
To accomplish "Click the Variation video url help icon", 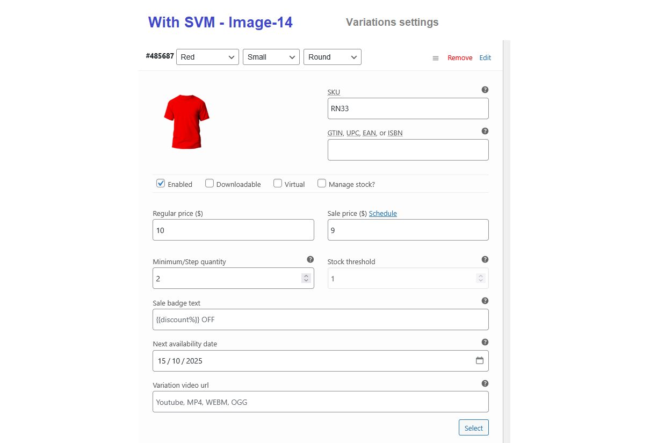I will pyautogui.click(x=485, y=383).
